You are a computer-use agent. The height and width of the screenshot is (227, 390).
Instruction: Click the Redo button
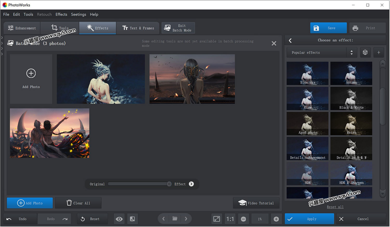(54, 219)
